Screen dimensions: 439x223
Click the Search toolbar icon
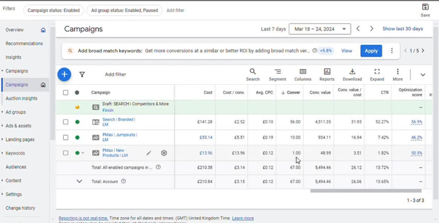tap(253, 72)
